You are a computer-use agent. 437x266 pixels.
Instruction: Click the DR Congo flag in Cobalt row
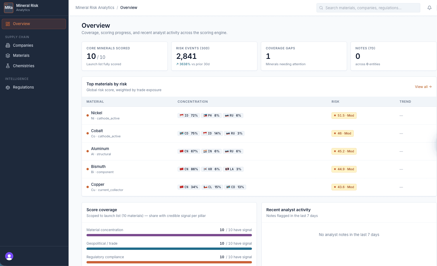(x=182, y=133)
